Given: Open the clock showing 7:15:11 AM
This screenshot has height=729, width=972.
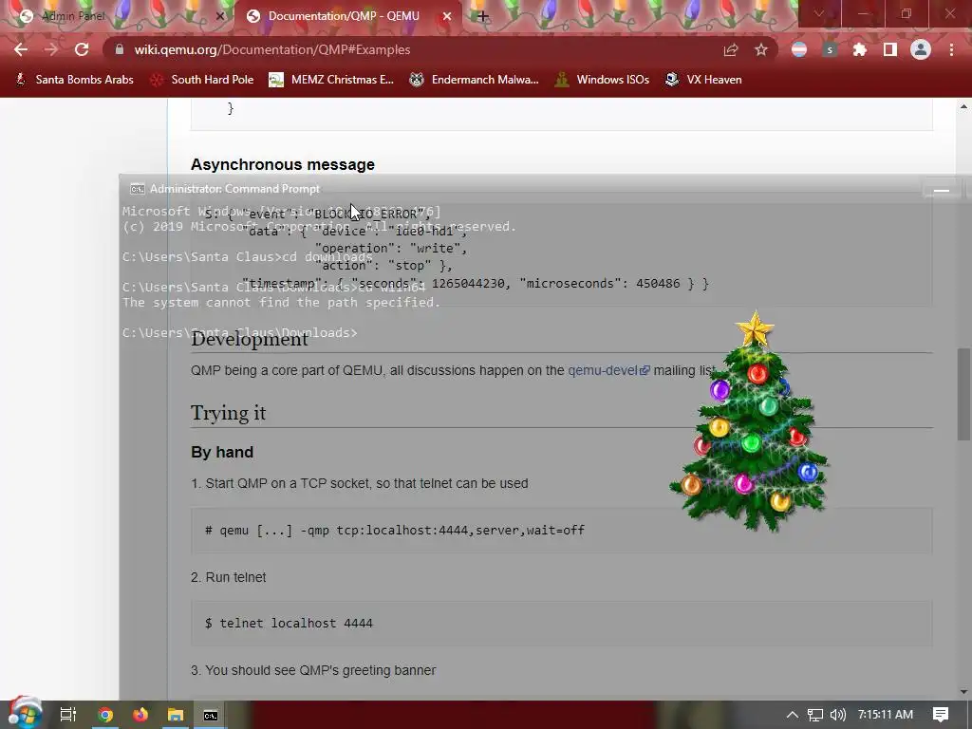Looking at the screenshot, I should point(886,715).
